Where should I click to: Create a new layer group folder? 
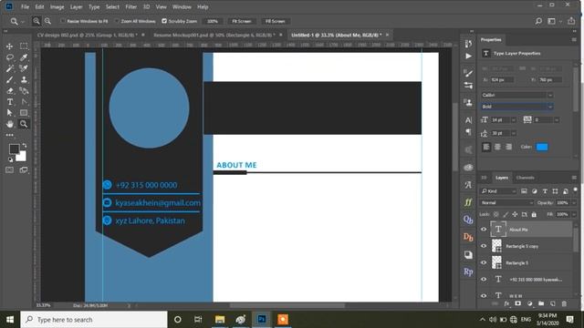point(541,303)
